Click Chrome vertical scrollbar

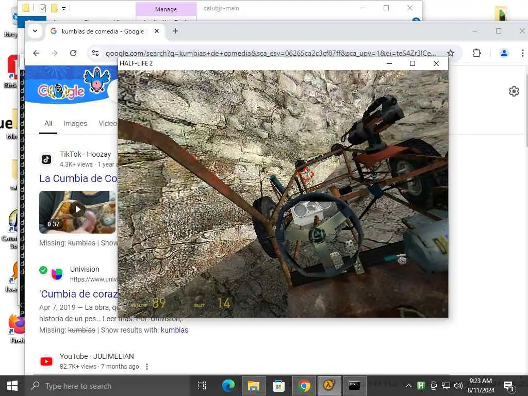click(x=526, y=109)
